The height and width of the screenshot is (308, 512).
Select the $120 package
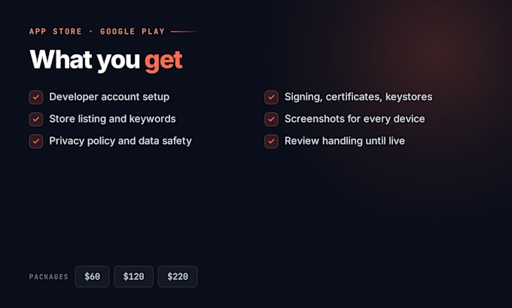(133, 276)
